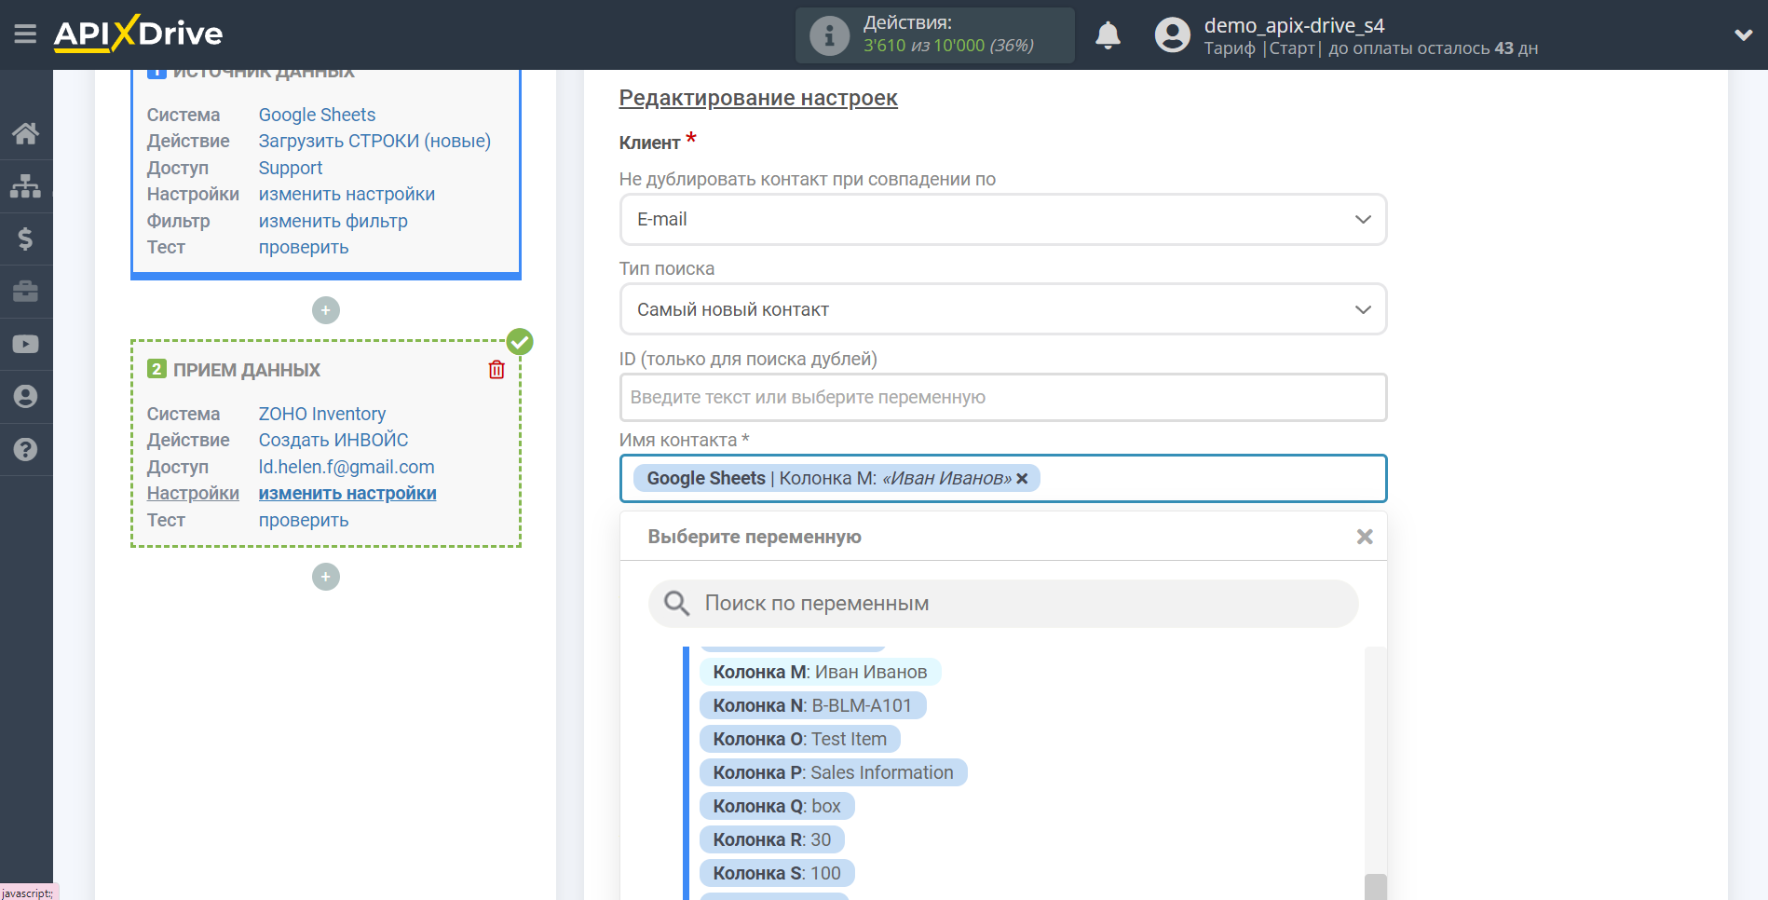
Task: Add step after the data source block
Action: [325, 310]
